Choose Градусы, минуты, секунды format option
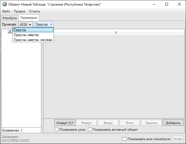The height and width of the screenshot is (144, 186). pos(33,40)
